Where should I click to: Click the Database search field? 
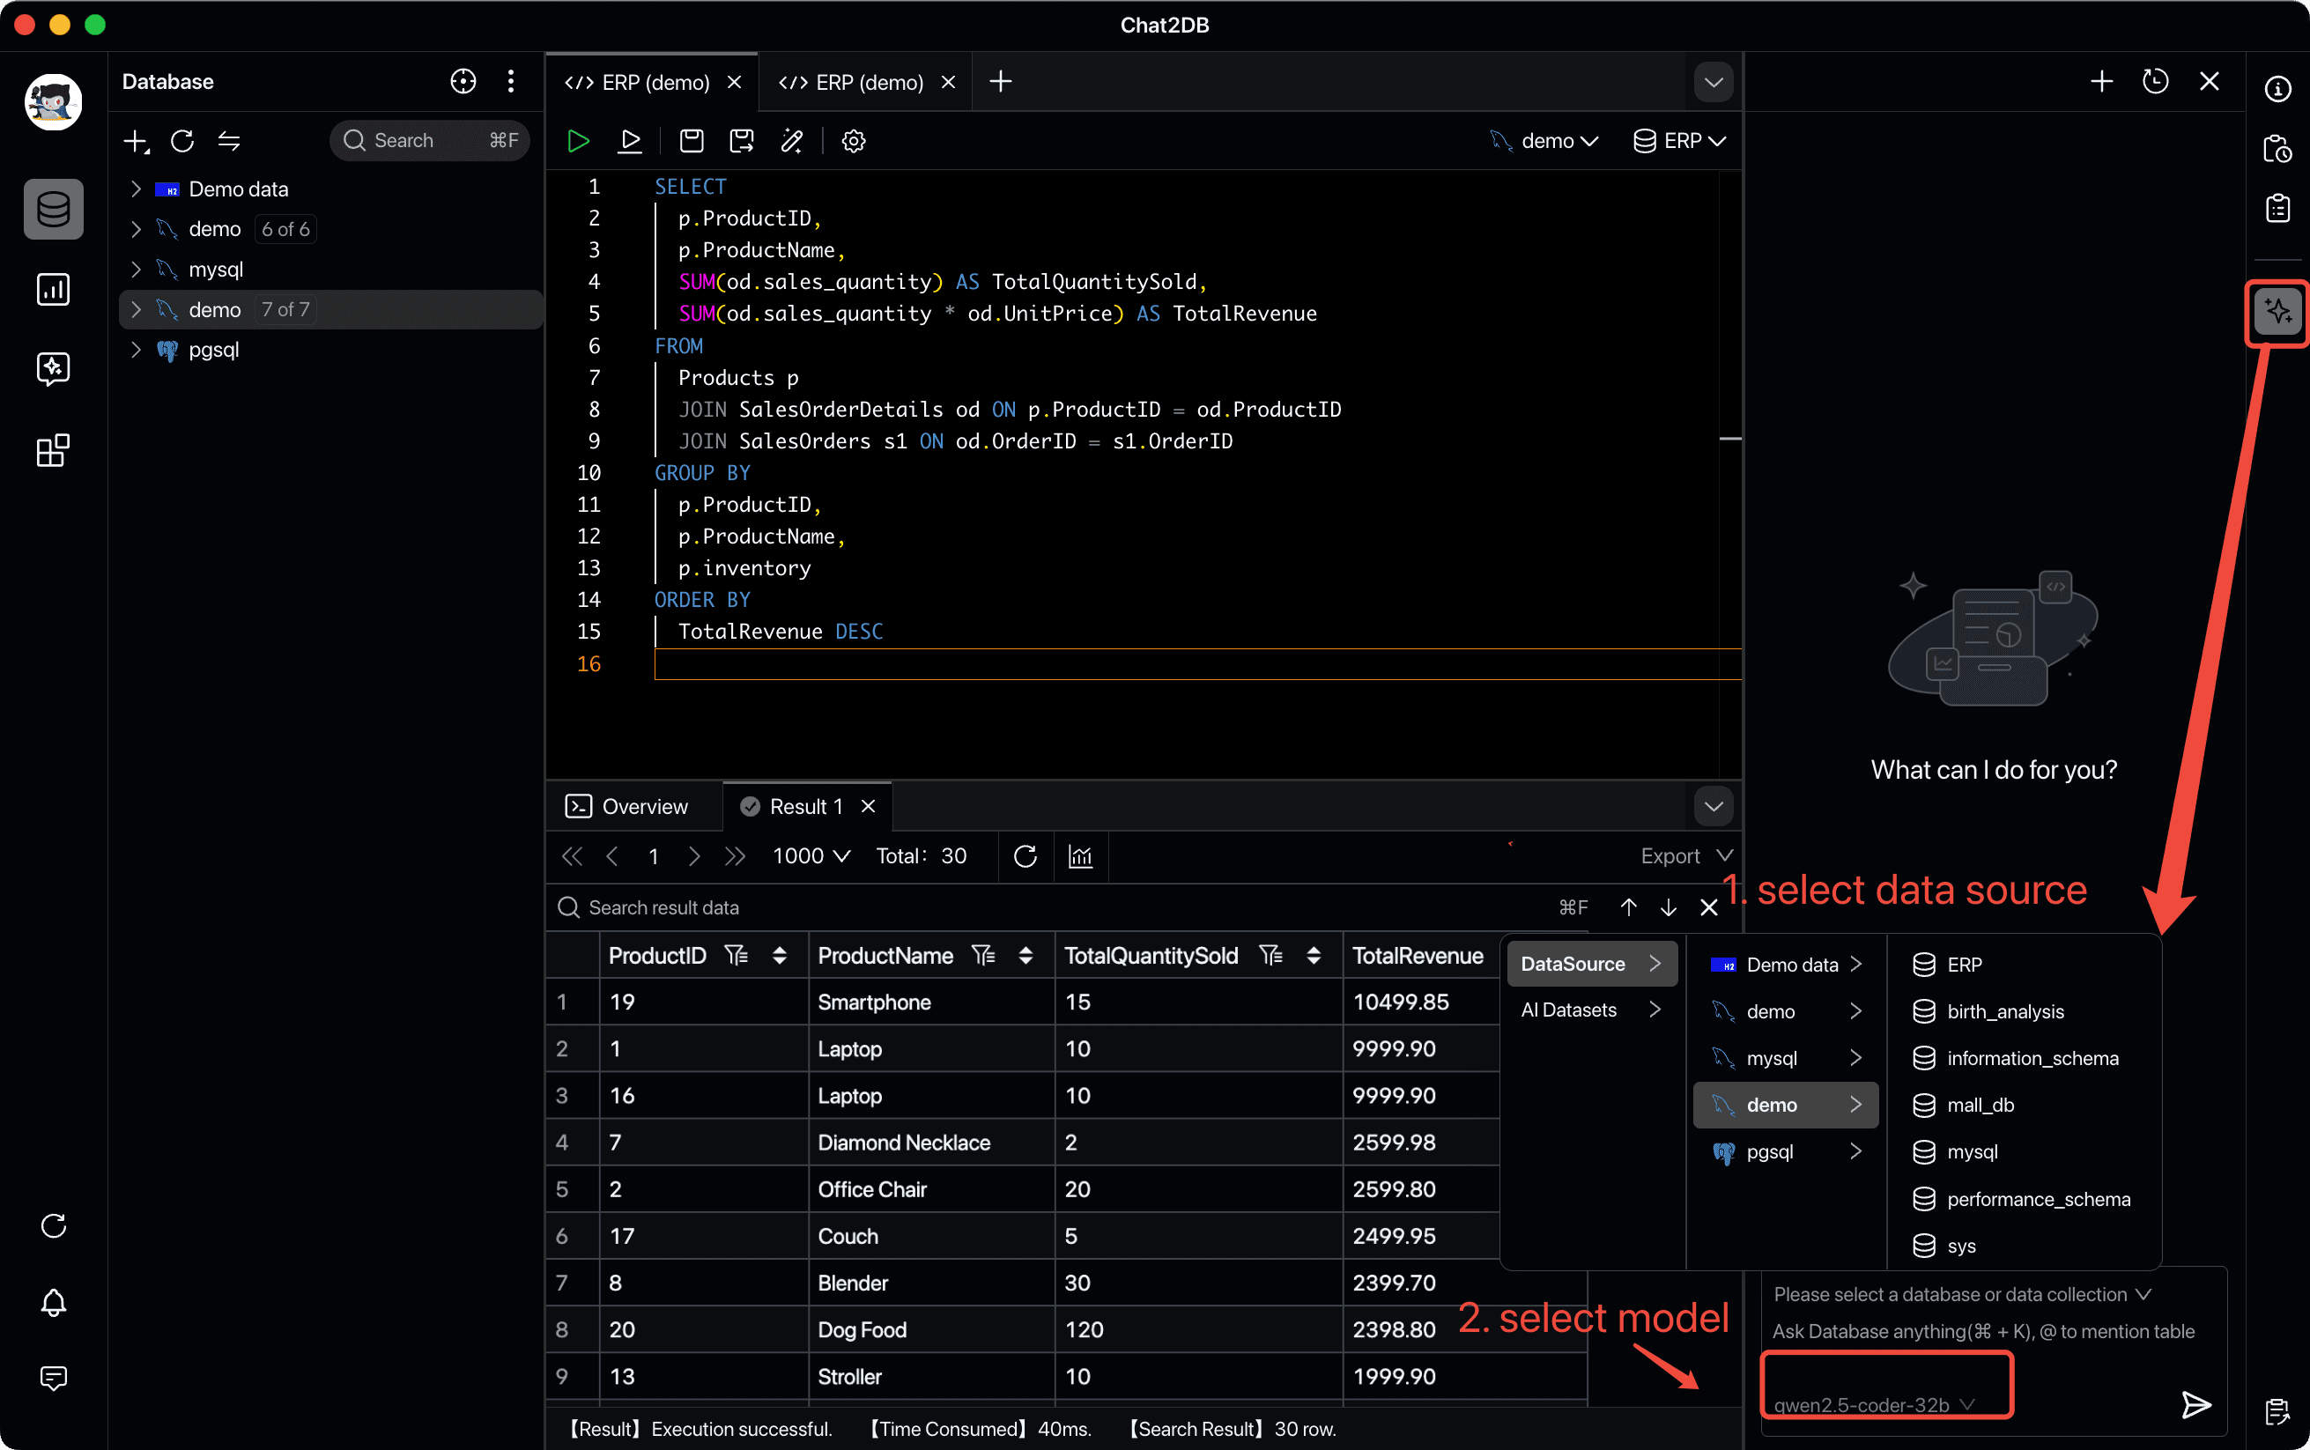[x=430, y=141]
